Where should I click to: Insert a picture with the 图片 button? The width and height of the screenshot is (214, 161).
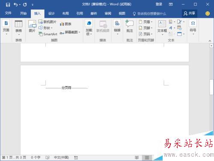coord(32,26)
